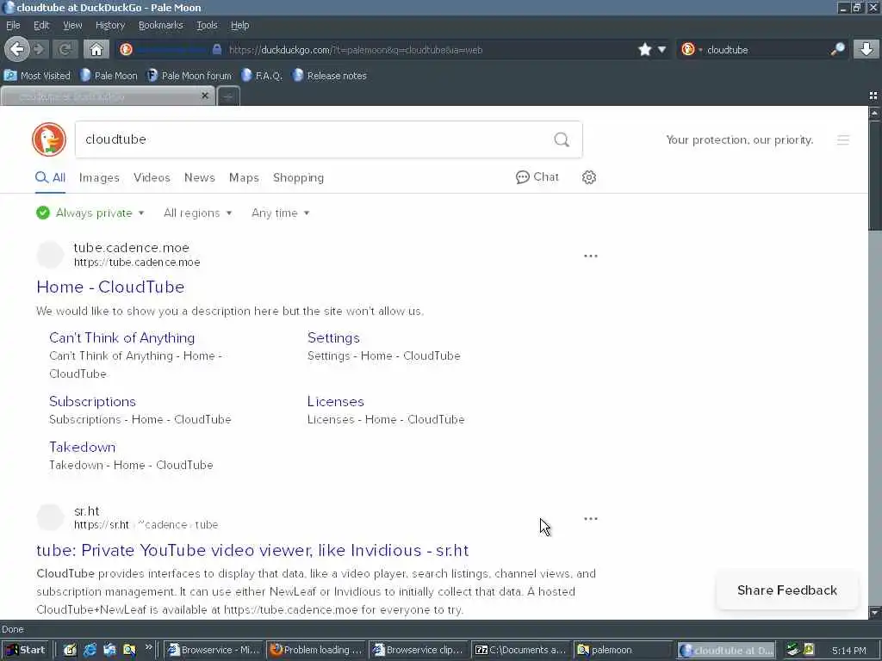Open the Subscriptions sitelink
This screenshot has width=882, height=661.
pos(92,401)
